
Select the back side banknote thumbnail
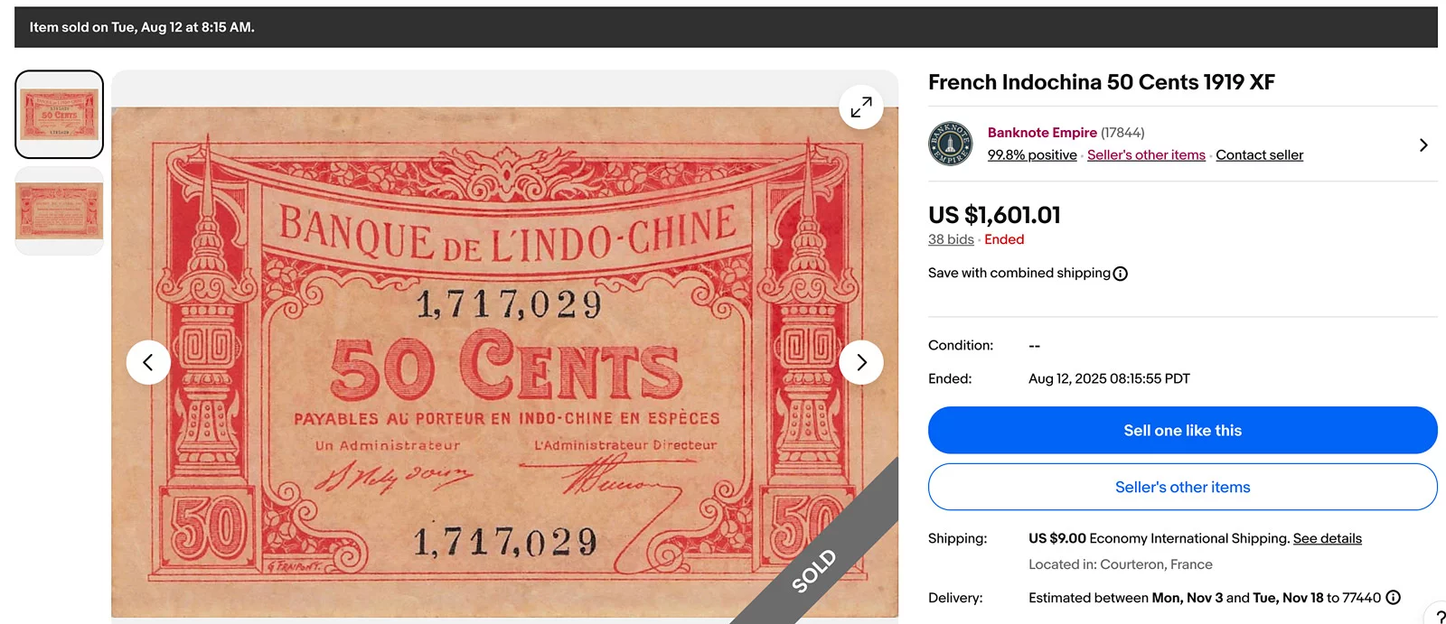tap(60, 210)
